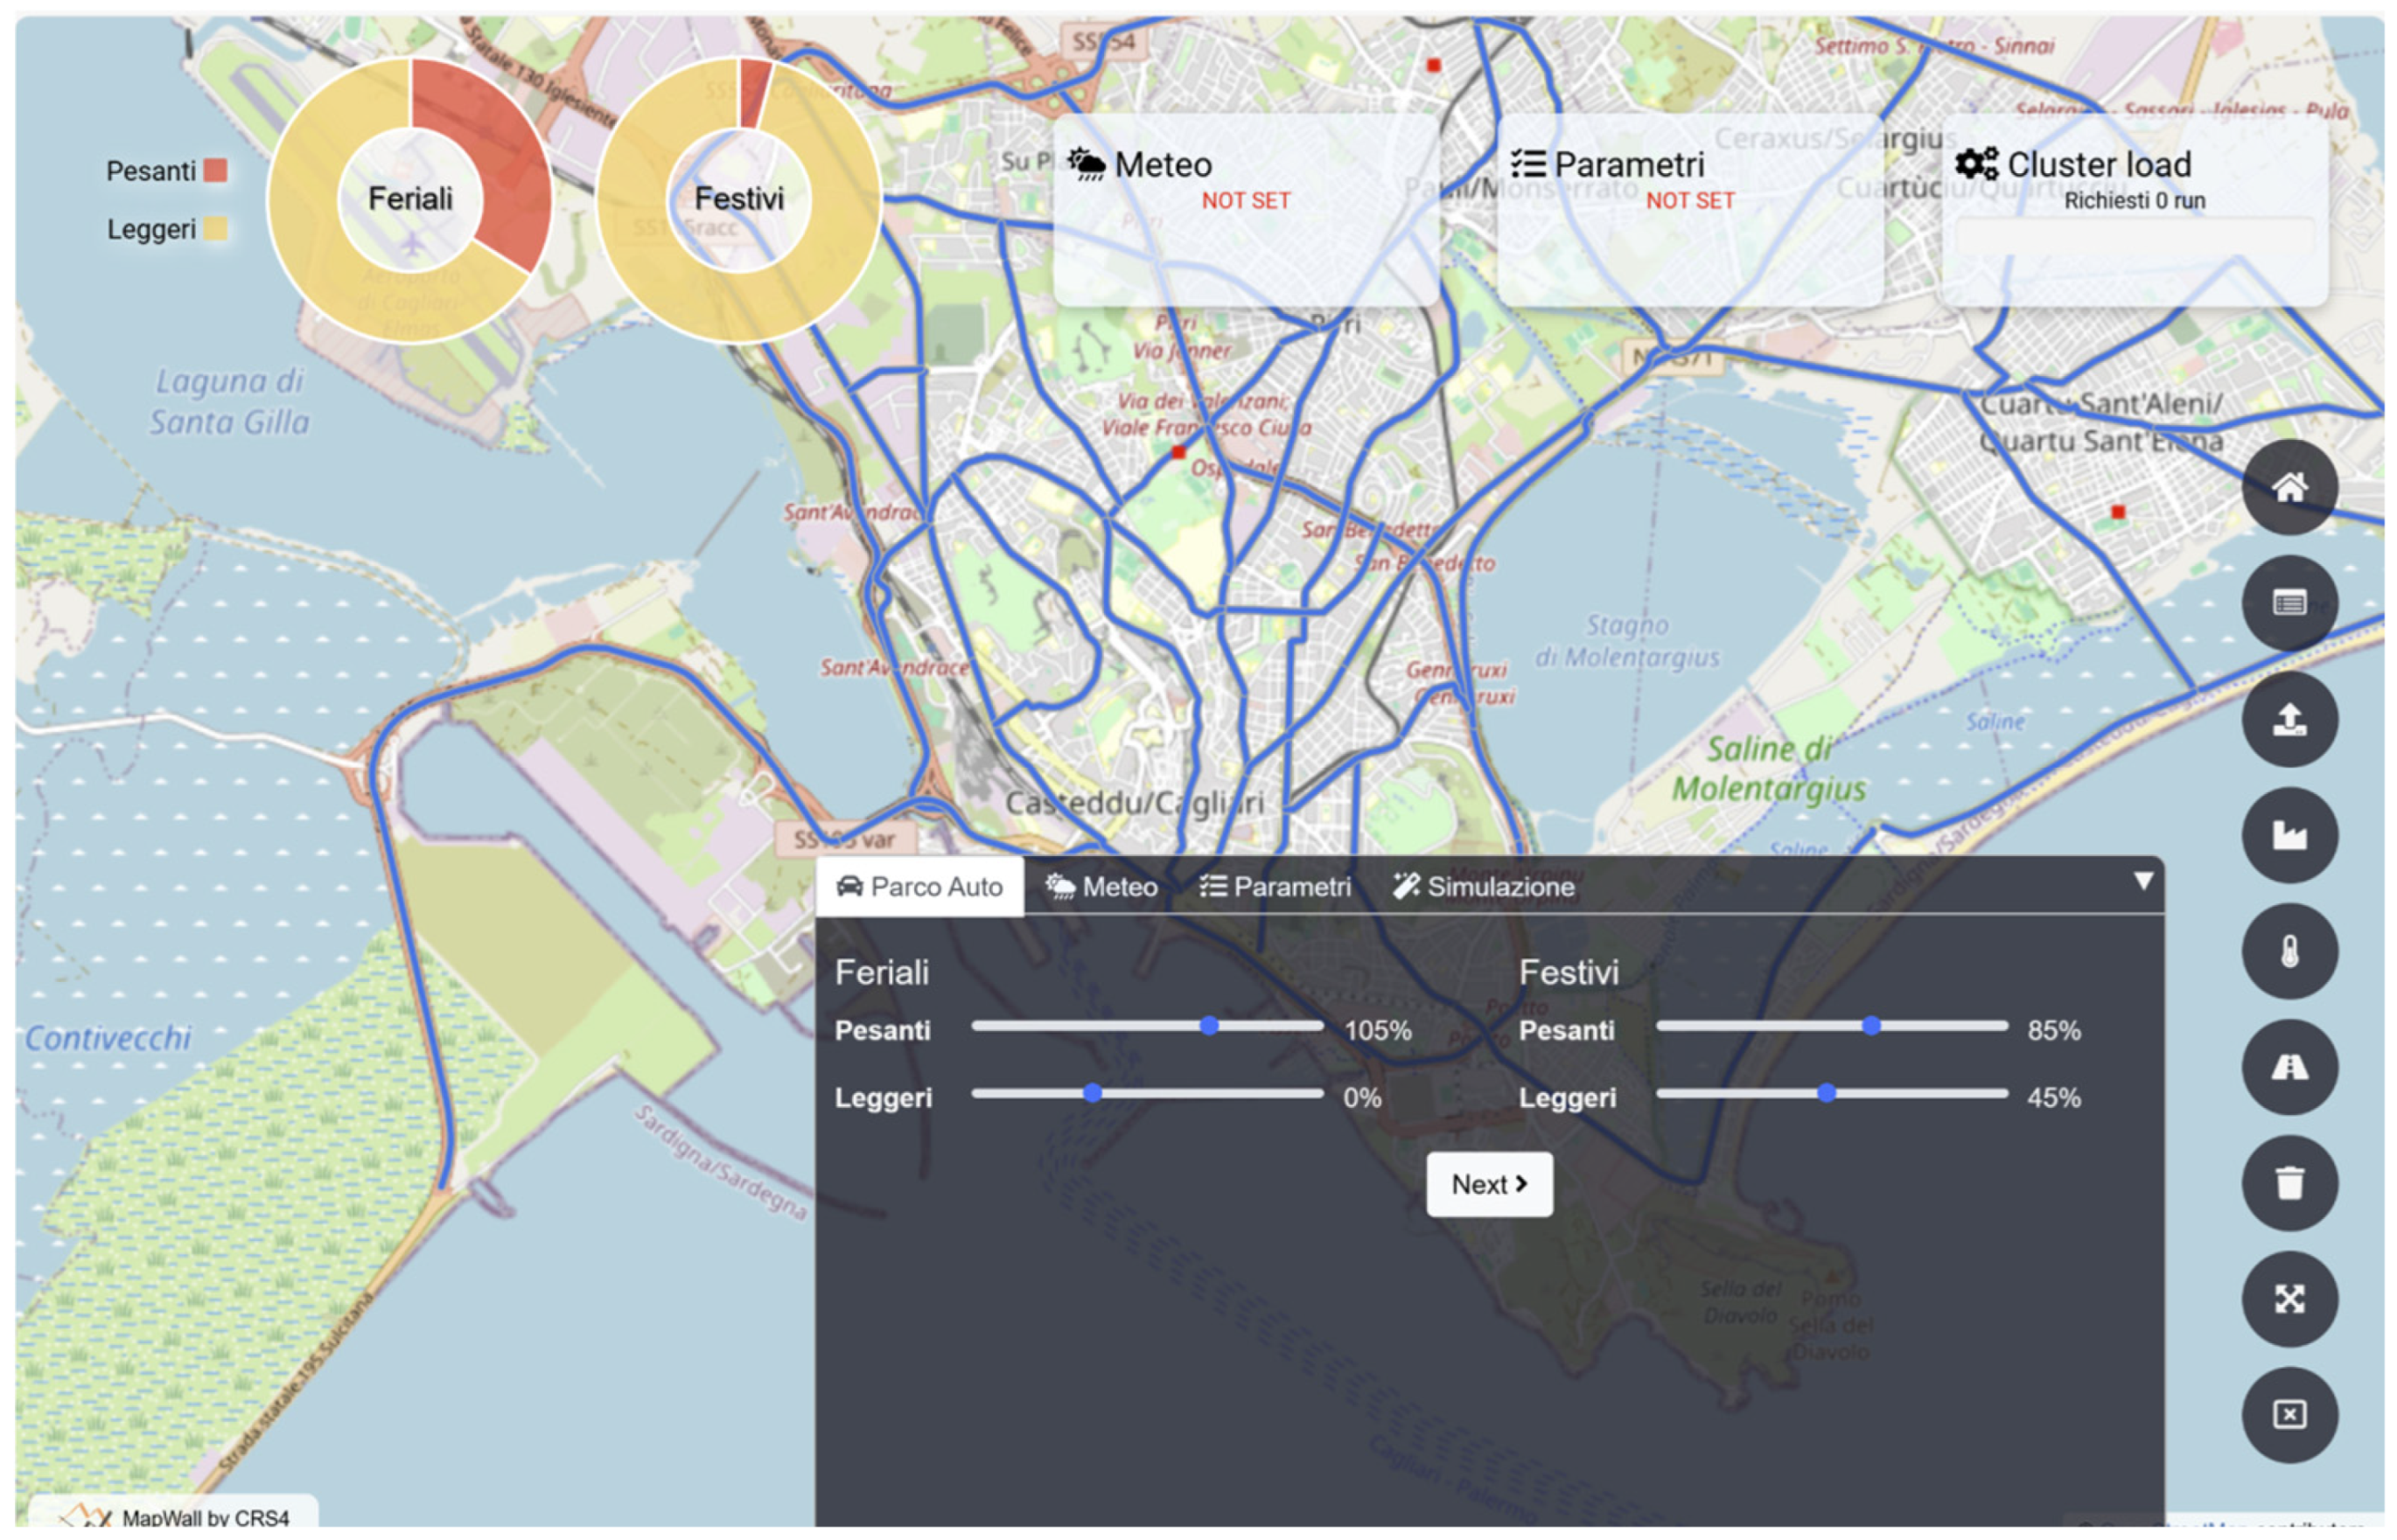Click the Festivi Leggeri slider handle

pos(1826,1093)
